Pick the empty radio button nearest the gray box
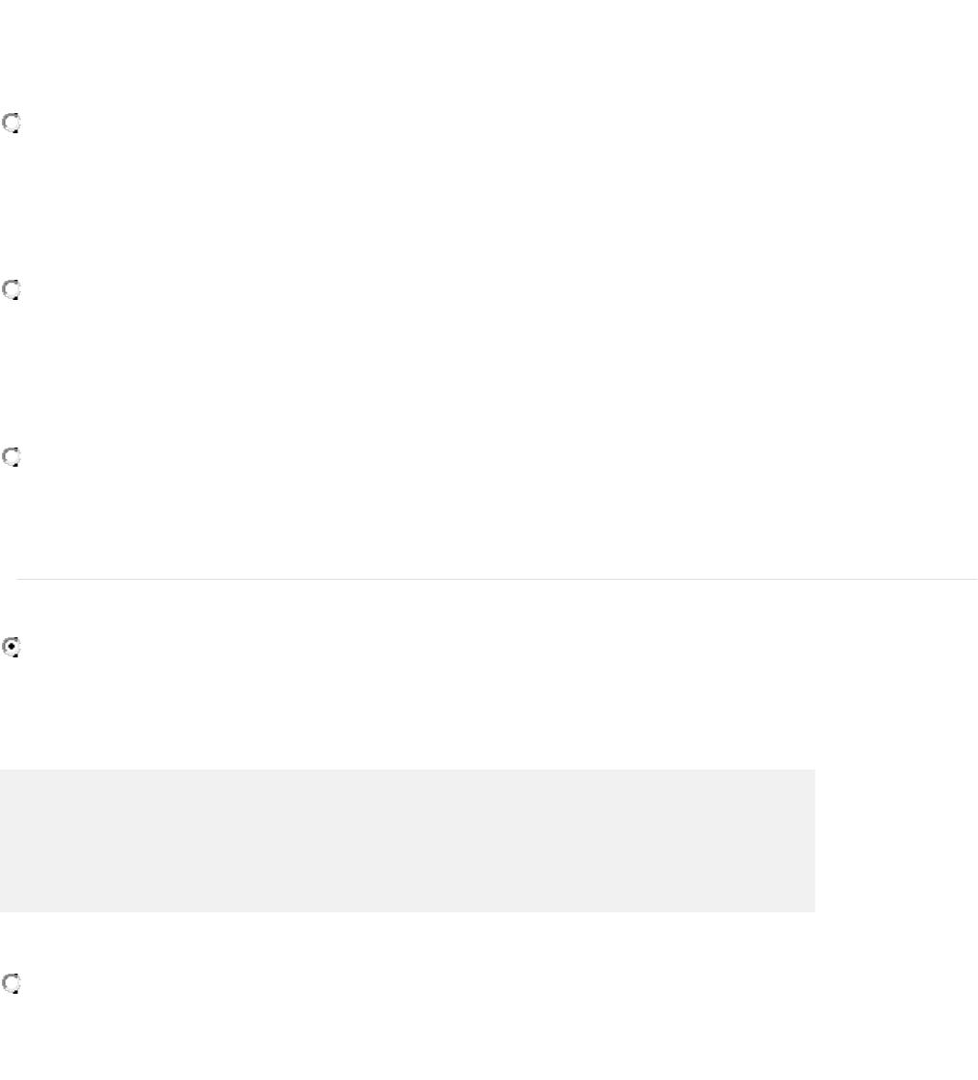The height and width of the screenshot is (1080, 978). click(11, 983)
